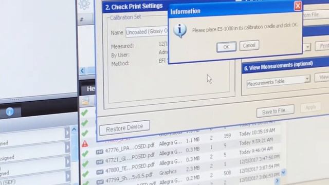Click the blue right chevron at job list bottom

point(278,180)
